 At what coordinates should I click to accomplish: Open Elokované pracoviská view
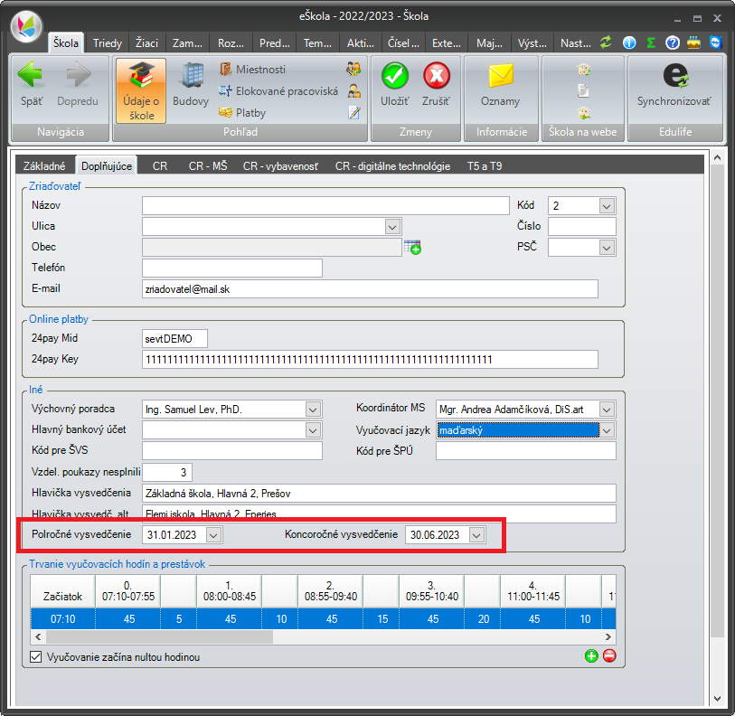coord(278,91)
